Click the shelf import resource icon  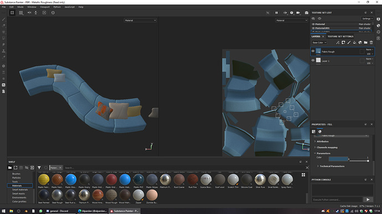32,168
